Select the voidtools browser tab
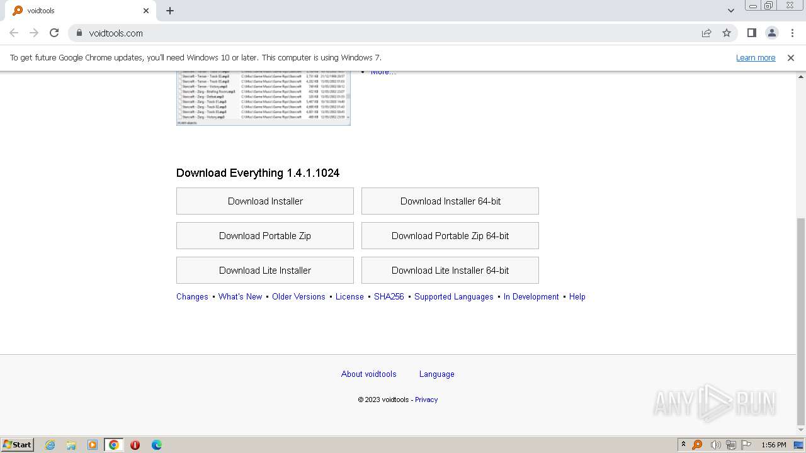Screen dimensions: 806x453 (81, 11)
